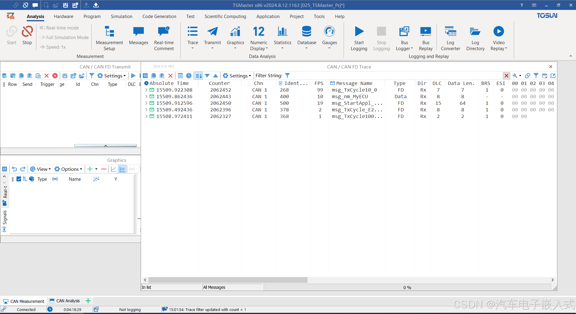Click the Counter column header

coord(219,83)
